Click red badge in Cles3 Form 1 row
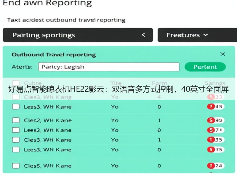The image size is (237, 177). [211, 140]
